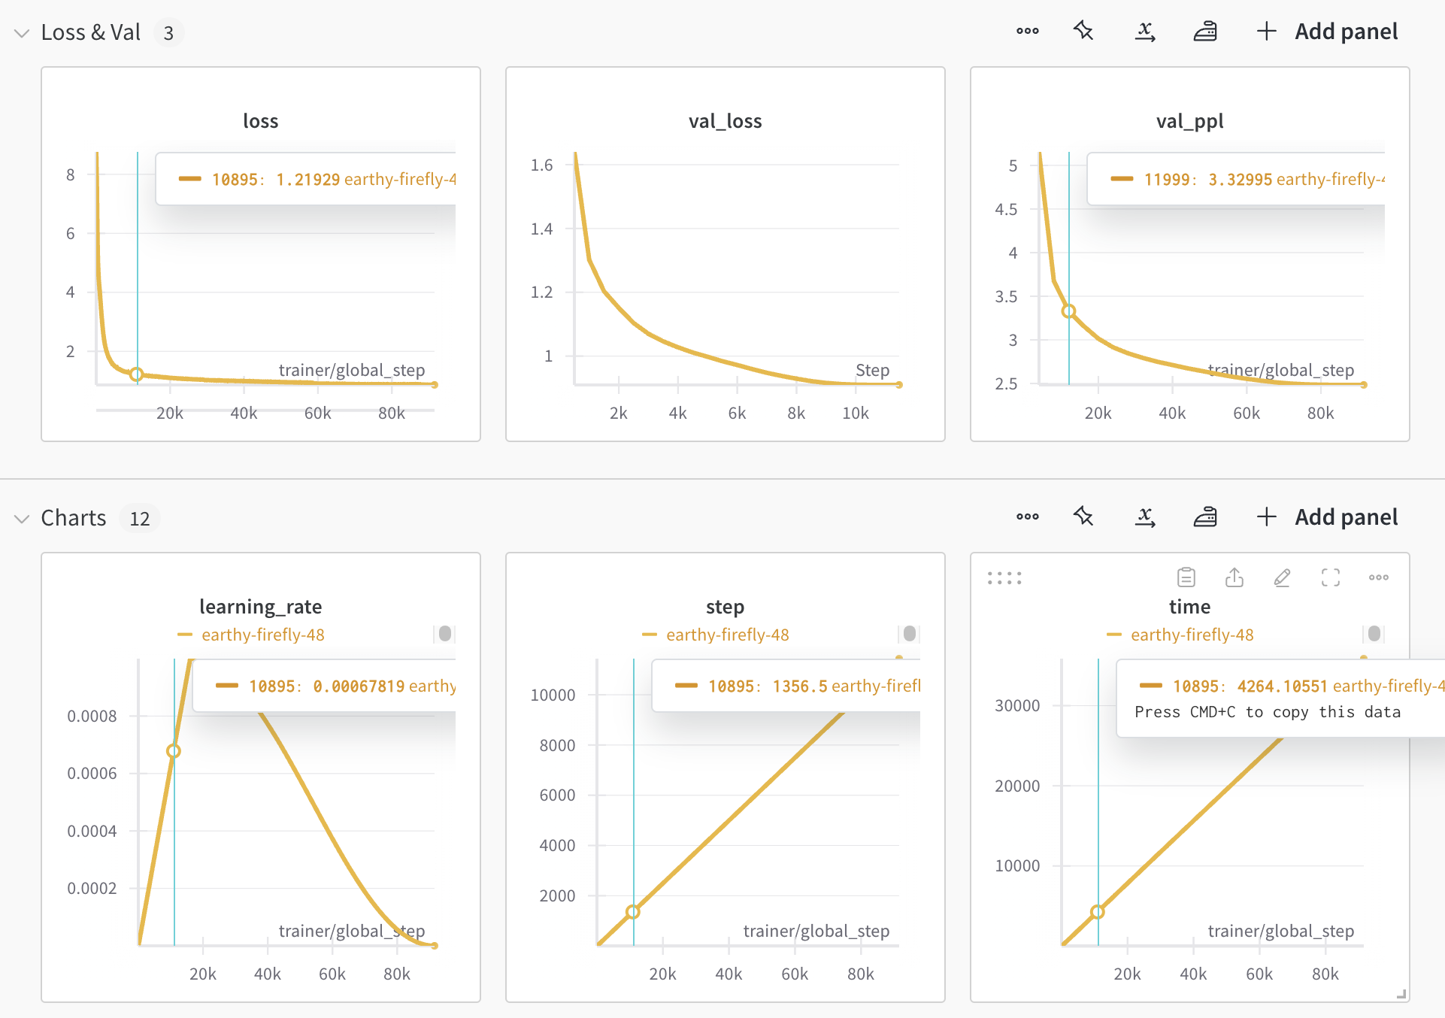Add panel to Charts section

pos(1327,517)
